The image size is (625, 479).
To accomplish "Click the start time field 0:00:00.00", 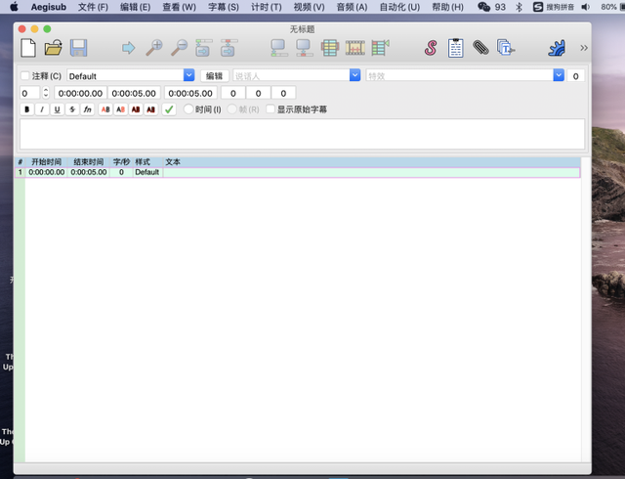I will coord(80,93).
